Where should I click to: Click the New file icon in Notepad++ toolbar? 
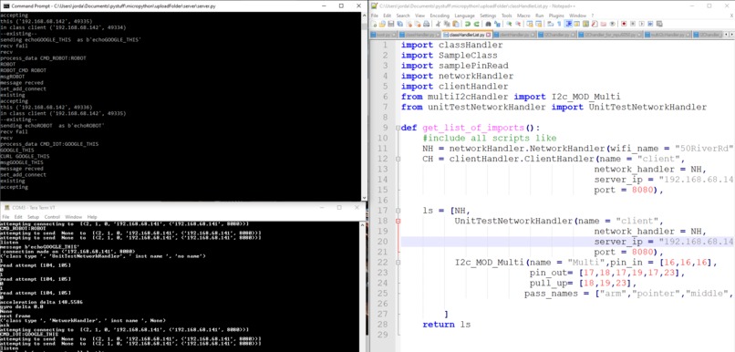click(x=374, y=24)
